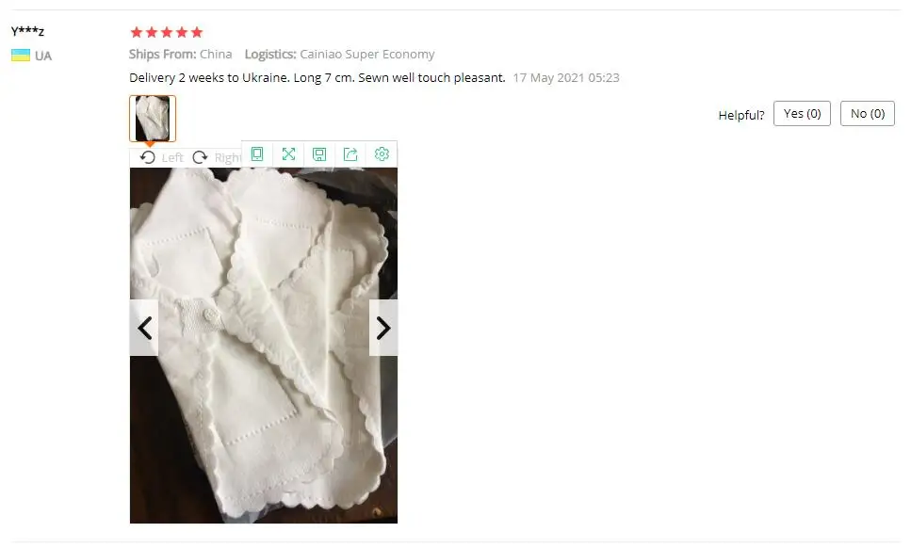
Task: Mark the review helpful with Yes (0)
Action: coord(802,114)
